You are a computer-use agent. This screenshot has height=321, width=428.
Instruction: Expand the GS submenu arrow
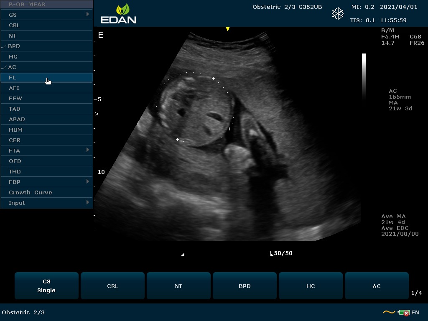tap(87, 15)
